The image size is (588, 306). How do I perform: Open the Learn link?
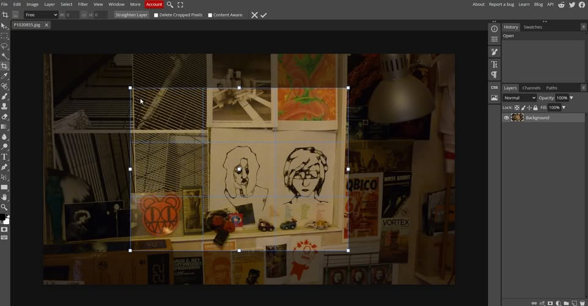click(x=524, y=4)
